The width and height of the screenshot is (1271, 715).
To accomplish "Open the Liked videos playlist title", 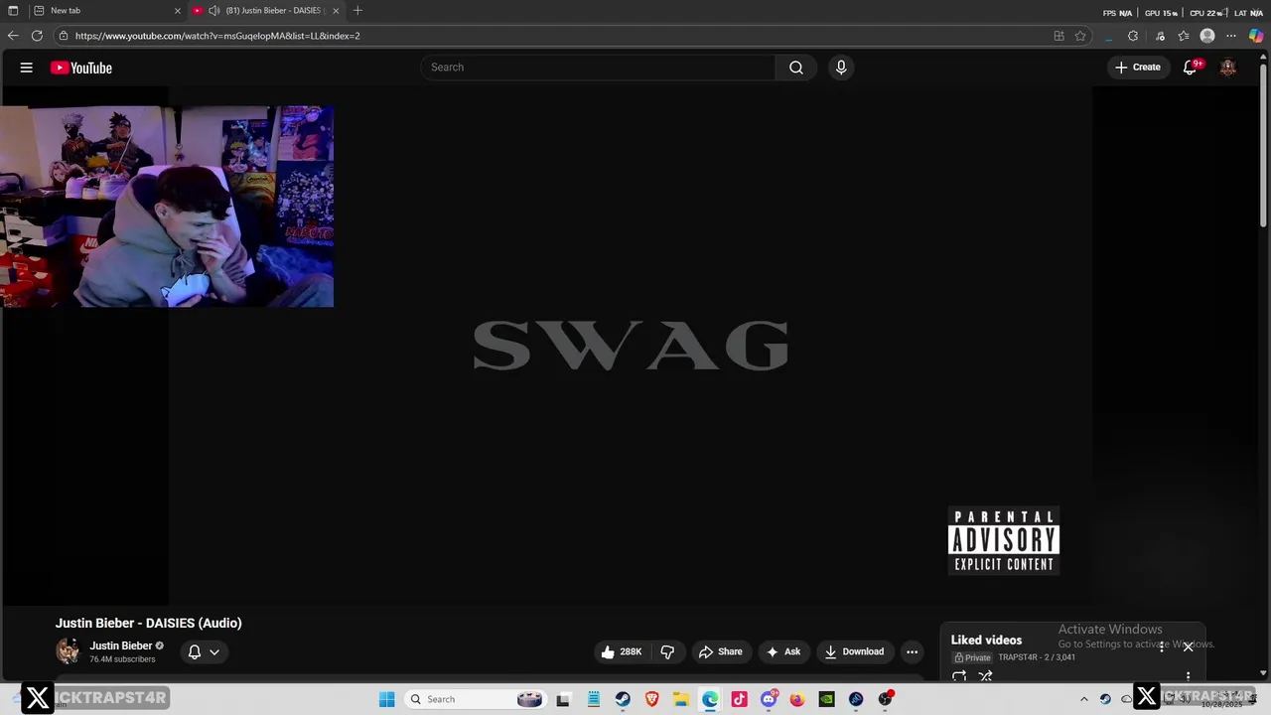I will (x=986, y=641).
